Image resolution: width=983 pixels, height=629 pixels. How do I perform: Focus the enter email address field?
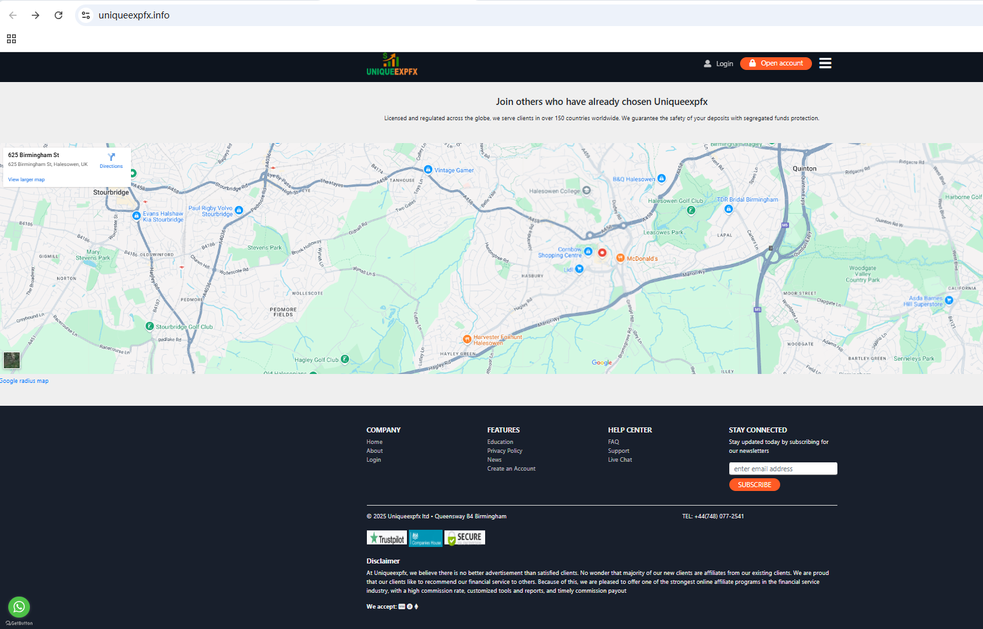[x=783, y=469]
